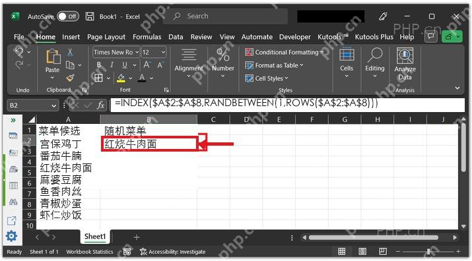
Task: Open the Automate tab
Action: [257, 37]
